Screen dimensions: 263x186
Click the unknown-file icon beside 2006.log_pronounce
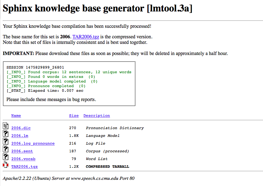6,141
